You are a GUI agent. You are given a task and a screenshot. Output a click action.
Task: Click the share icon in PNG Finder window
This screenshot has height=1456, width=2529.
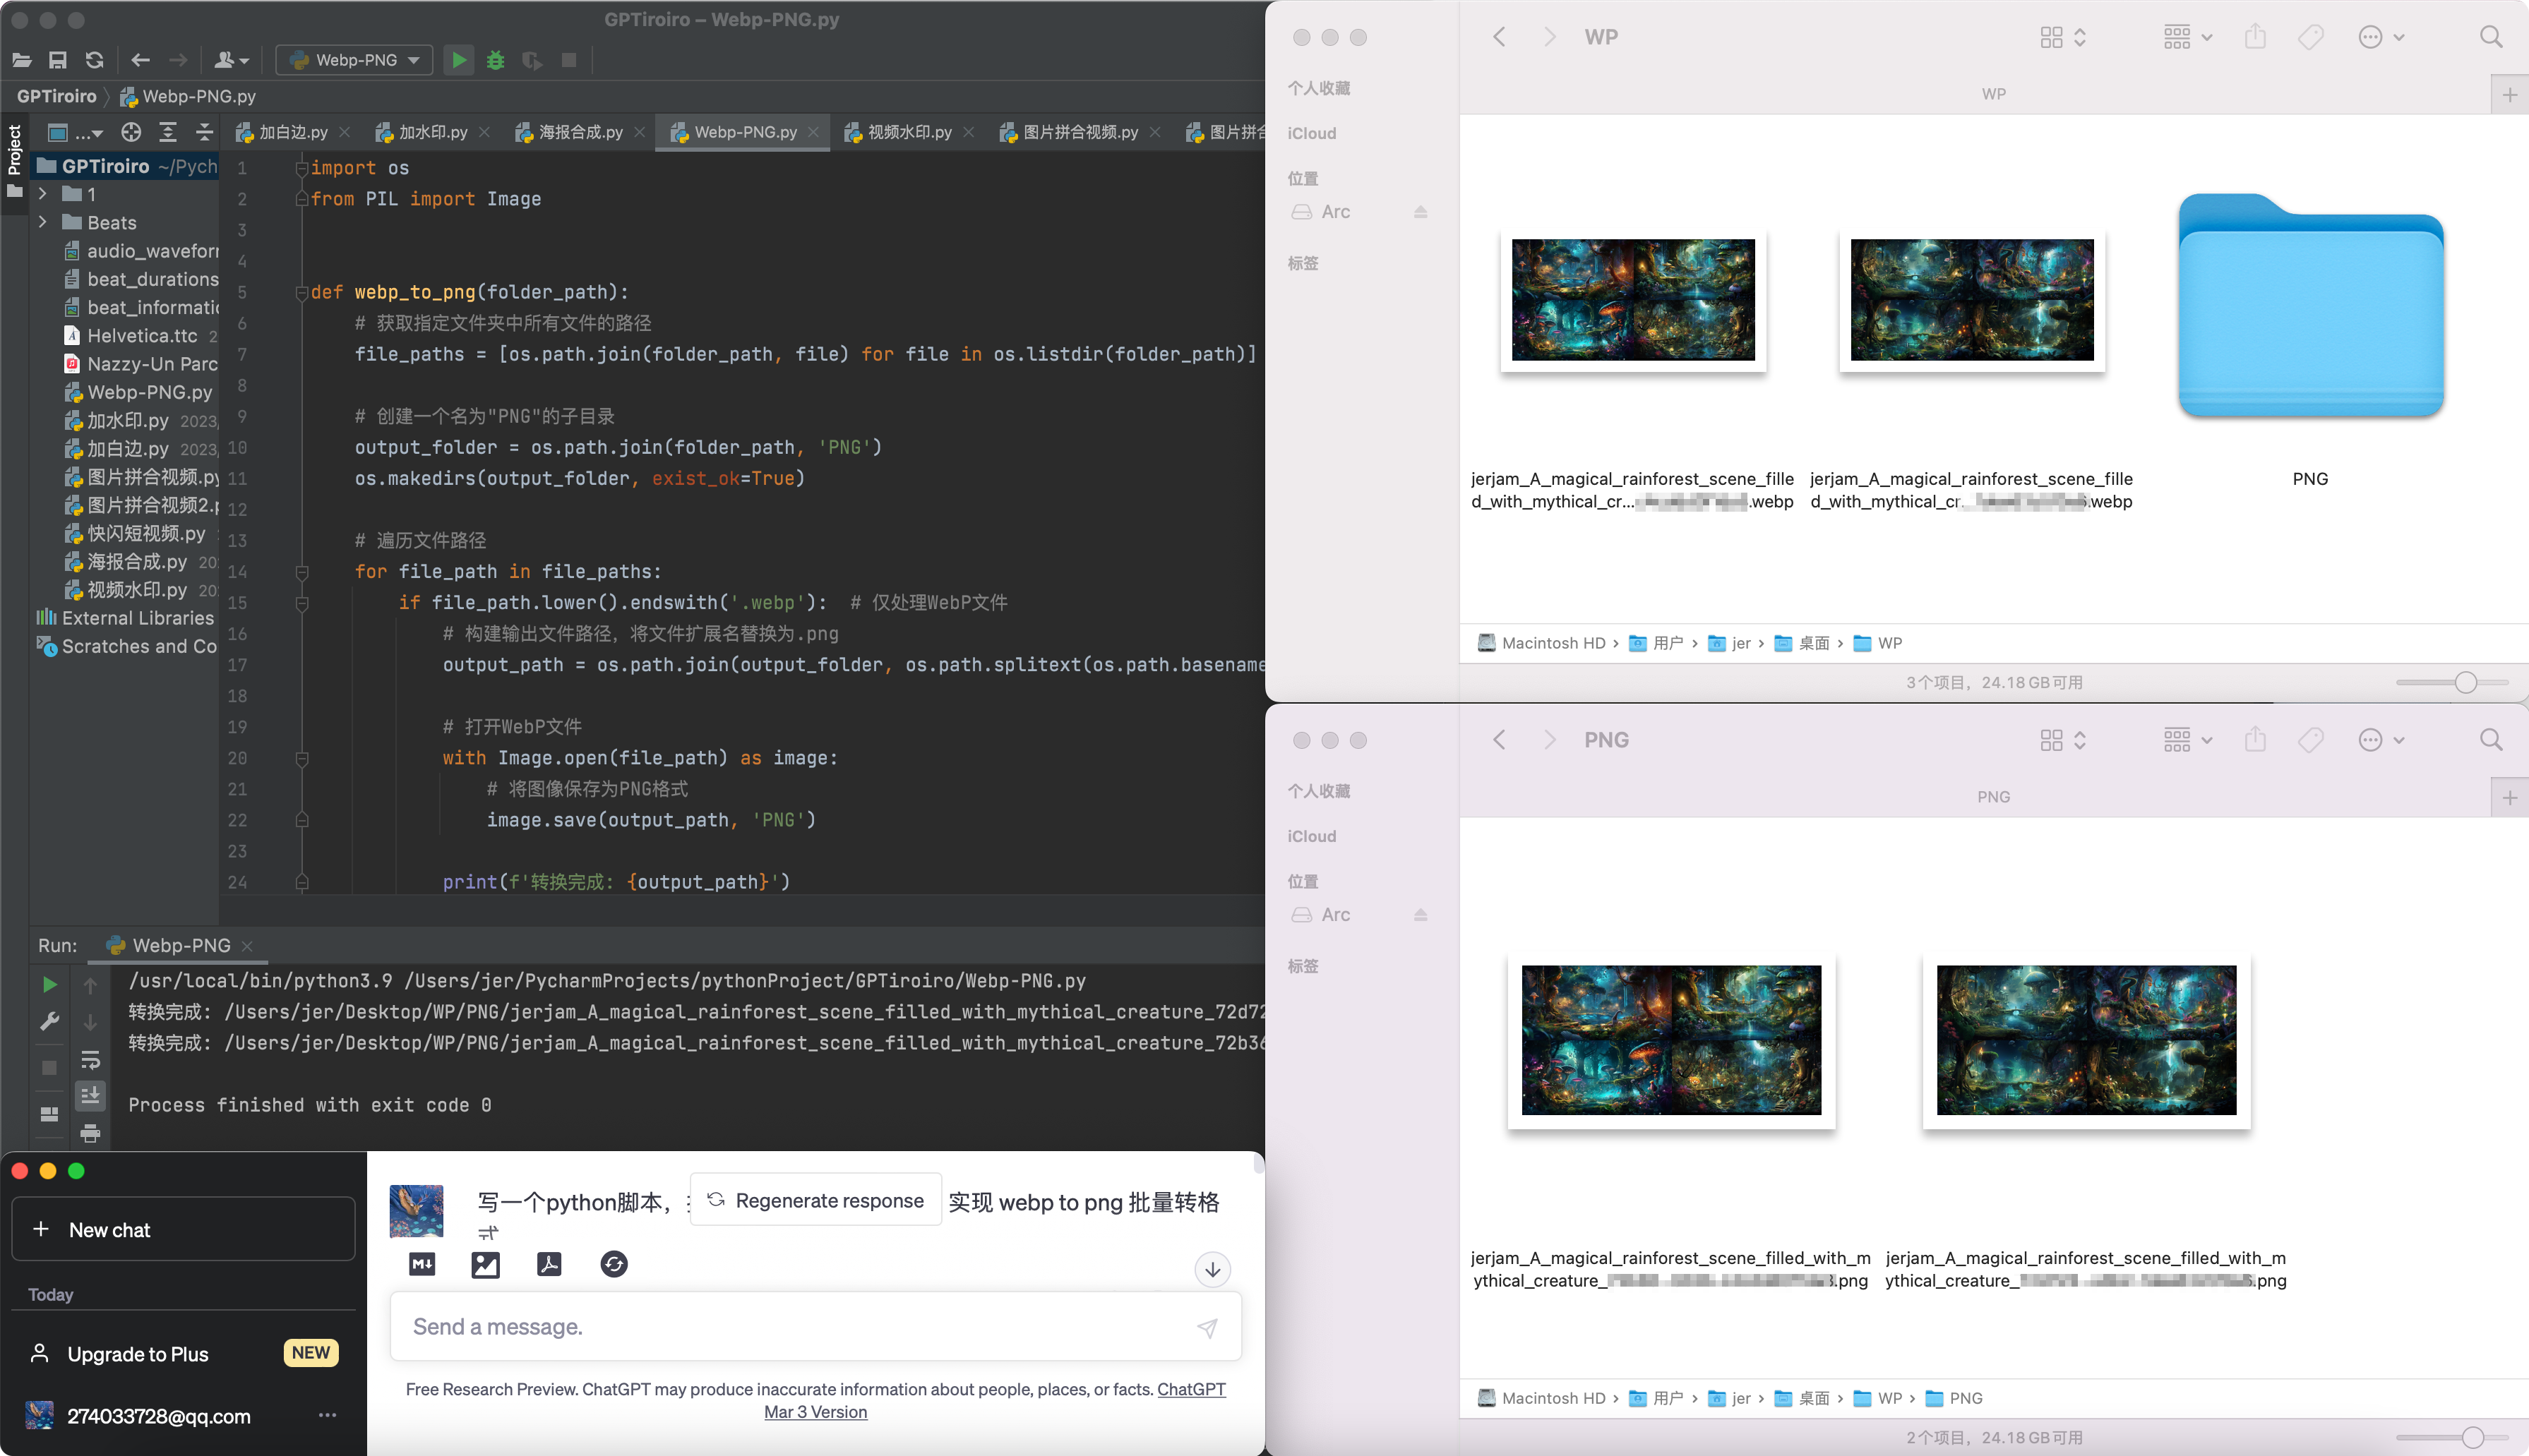tap(2255, 740)
